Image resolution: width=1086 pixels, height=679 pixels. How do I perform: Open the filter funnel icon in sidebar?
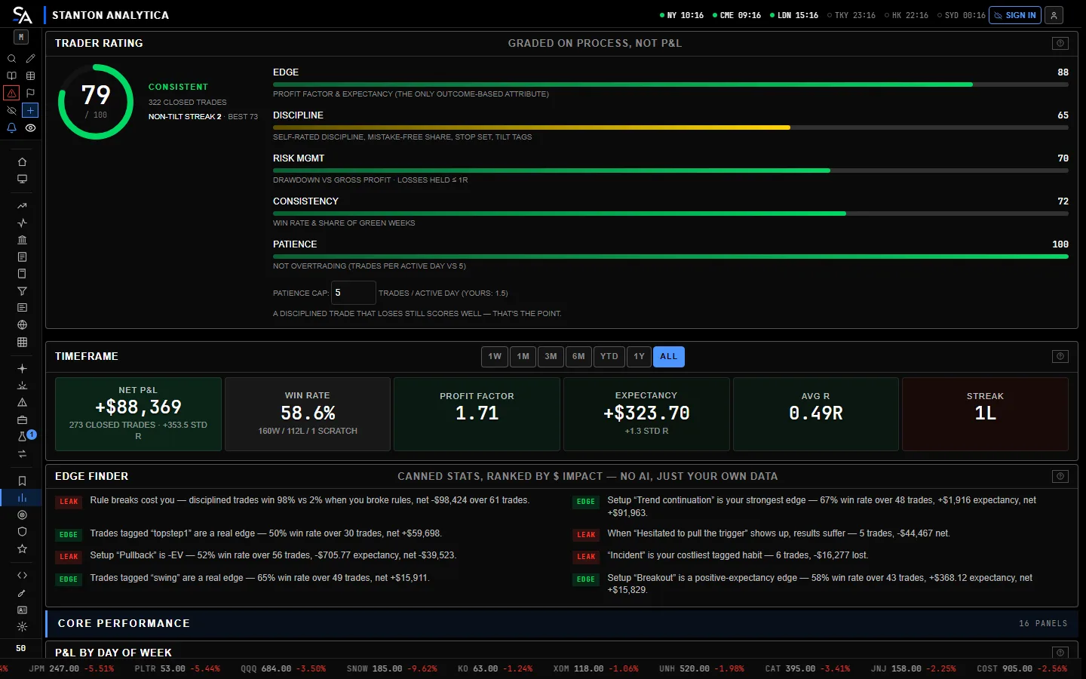22,291
